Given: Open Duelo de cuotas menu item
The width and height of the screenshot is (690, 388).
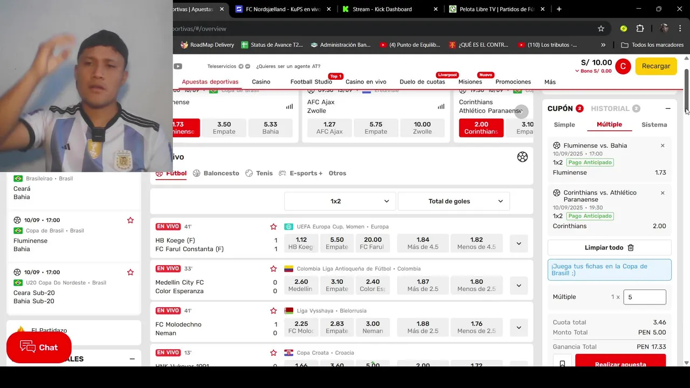Looking at the screenshot, I should (x=422, y=82).
